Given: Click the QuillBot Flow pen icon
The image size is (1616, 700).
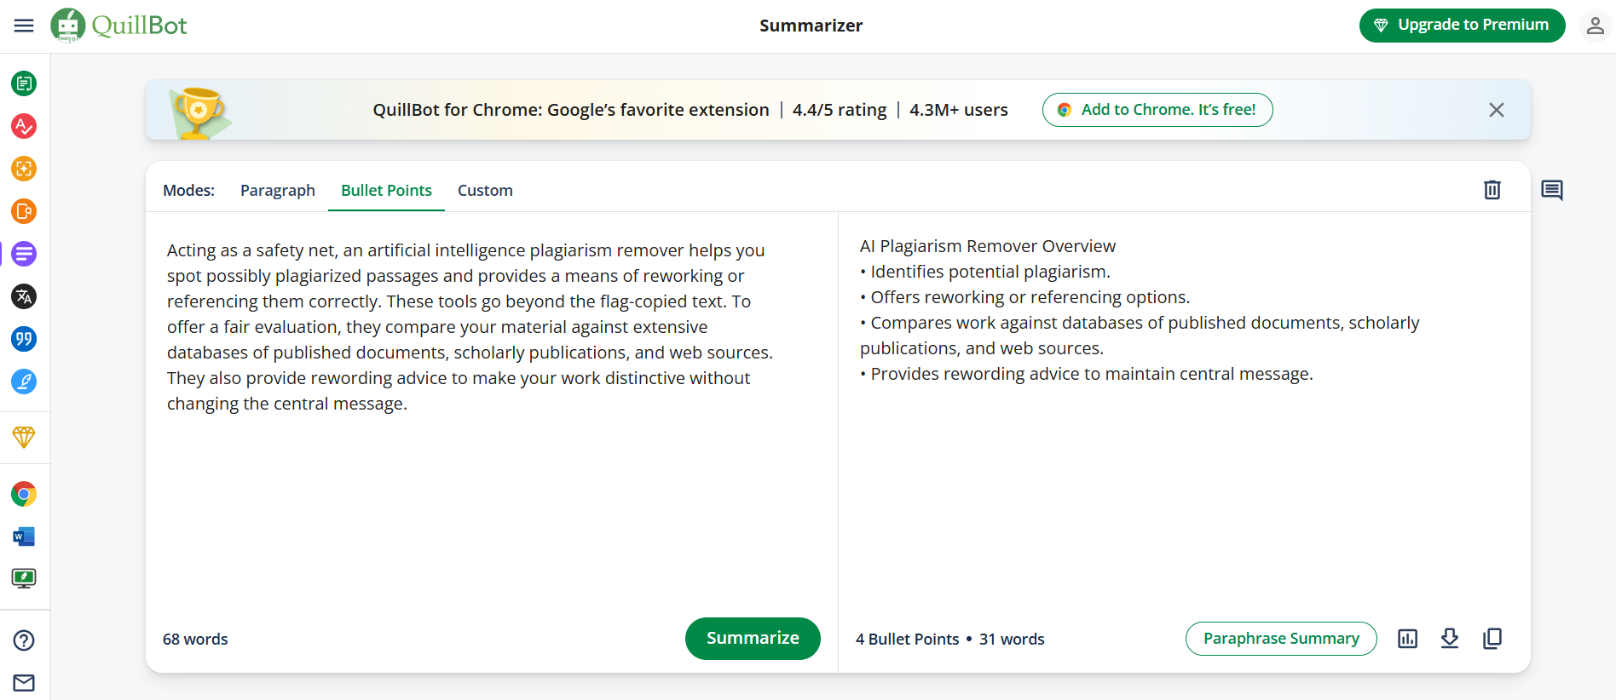Looking at the screenshot, I should coord(24,382).
